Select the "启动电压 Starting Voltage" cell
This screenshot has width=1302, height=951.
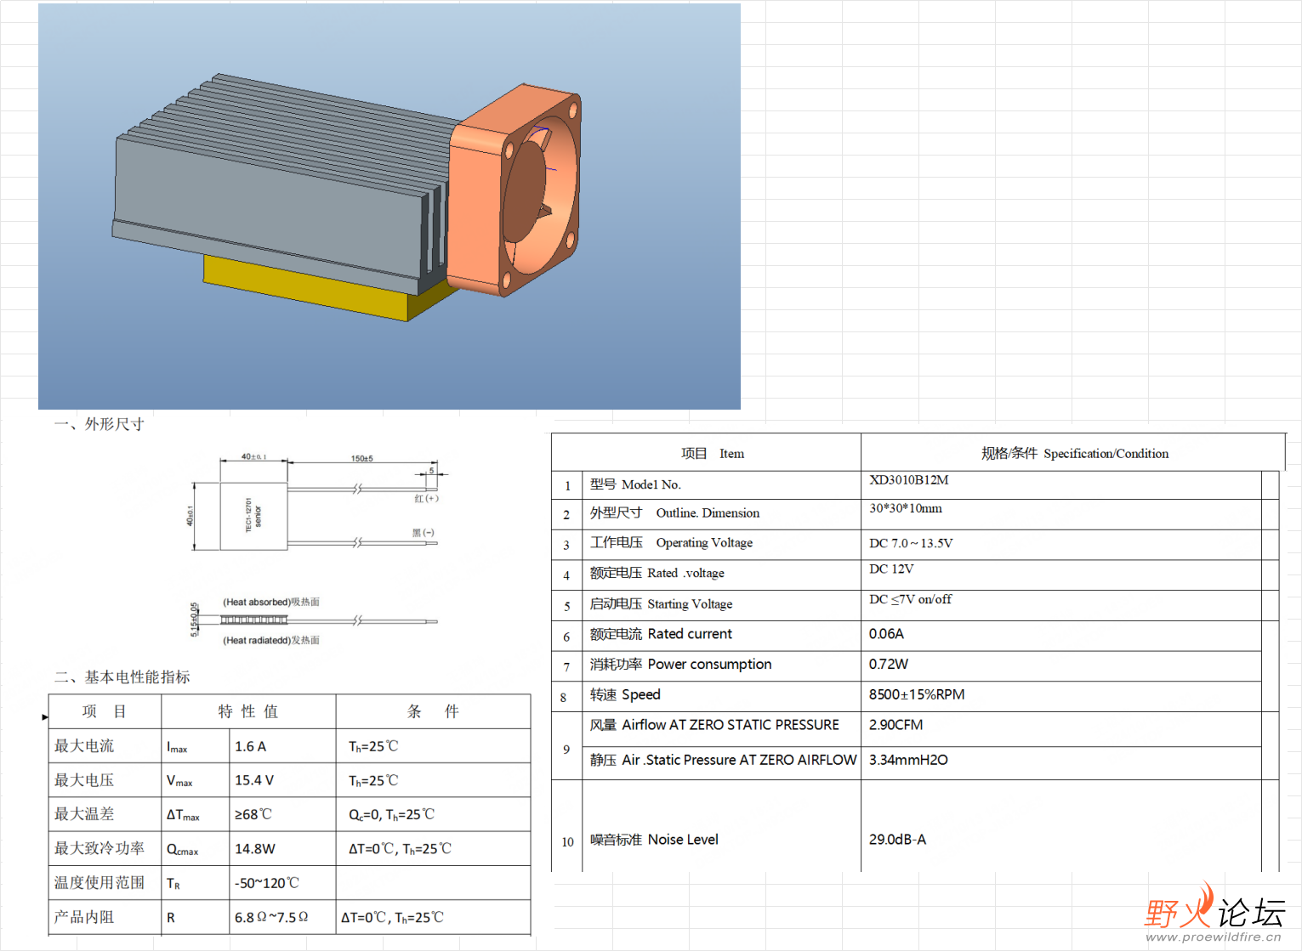point(721,605)
